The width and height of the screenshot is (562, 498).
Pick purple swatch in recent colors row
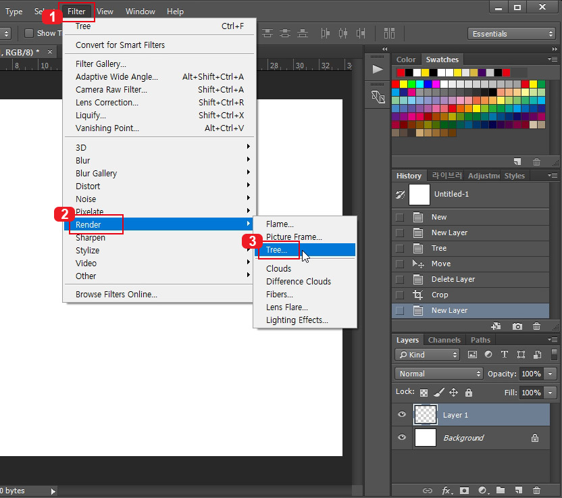pos(482,73)
